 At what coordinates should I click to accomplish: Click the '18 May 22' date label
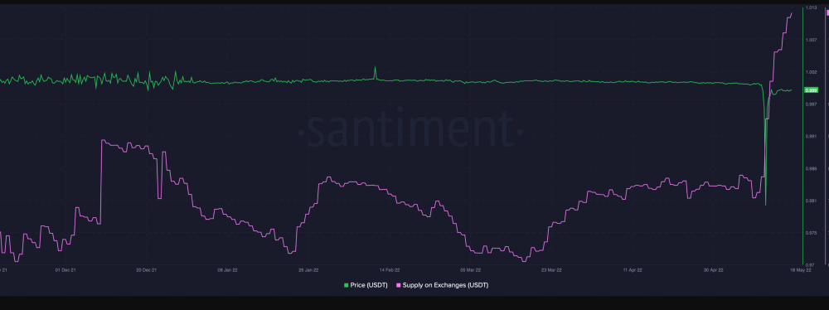[x=801, y=269]
